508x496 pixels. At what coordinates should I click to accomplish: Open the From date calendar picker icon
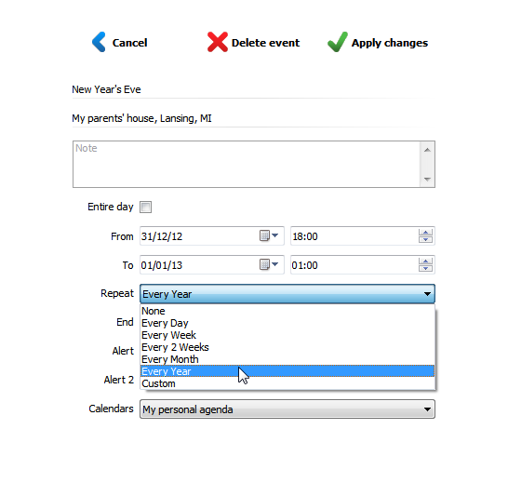point(269,235)
